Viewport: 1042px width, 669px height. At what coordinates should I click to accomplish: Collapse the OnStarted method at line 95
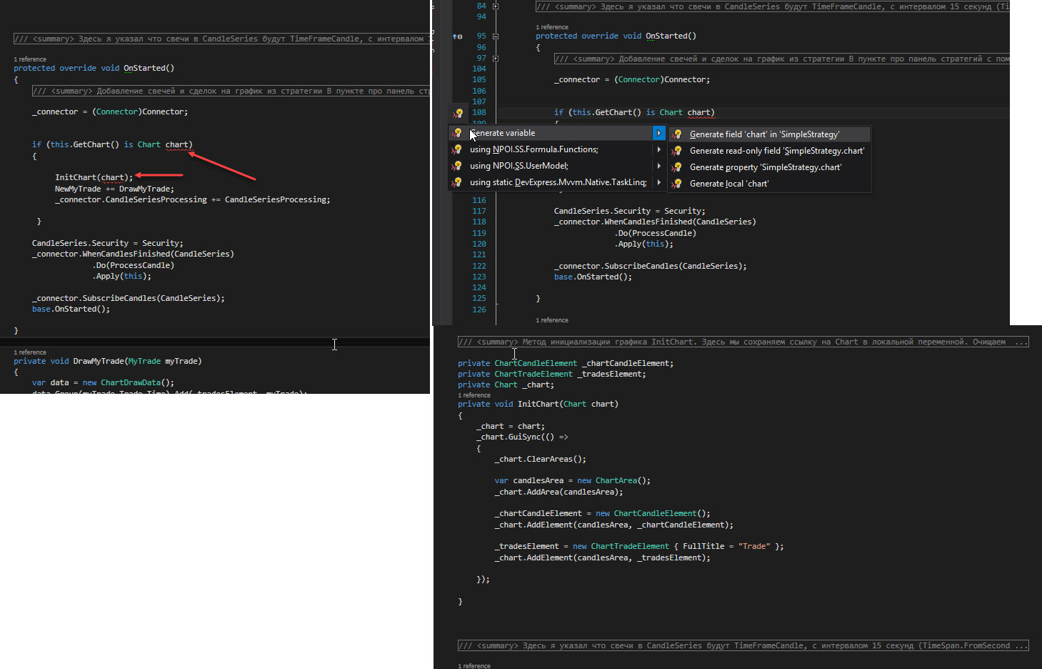496,36
